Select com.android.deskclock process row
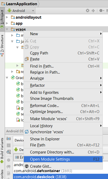 point(60,177)
